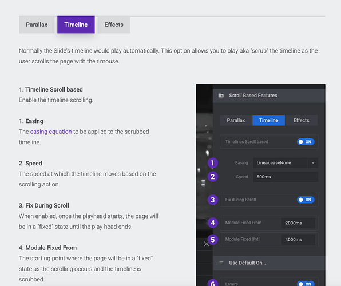Open the Easing dropdown arrow
The image size is (341, 286).
click(313, 163)
